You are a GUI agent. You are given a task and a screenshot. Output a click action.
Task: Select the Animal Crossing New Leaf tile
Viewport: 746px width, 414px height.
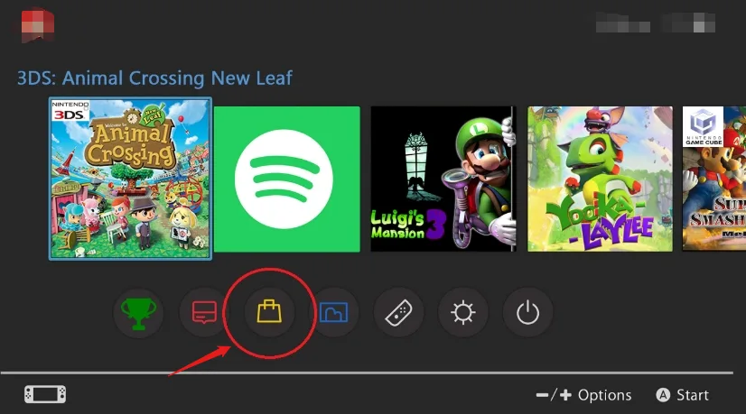pos(130,179)
